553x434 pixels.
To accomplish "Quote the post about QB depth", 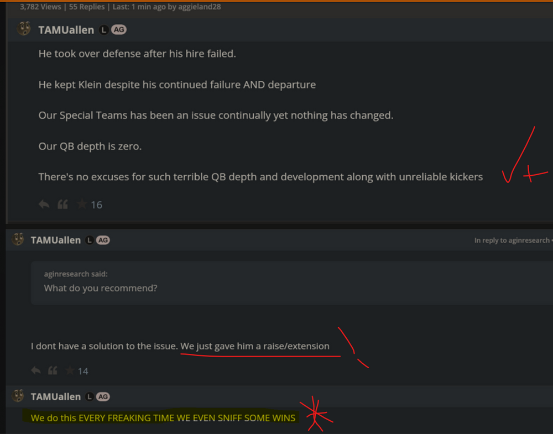I will point(62,205).
